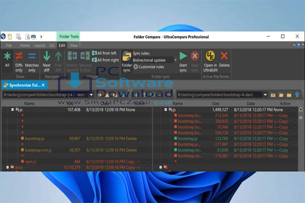This screenshot has width=305, height=203.
Task: Collapse the js folder in left pane
Action: pos(12,110)
